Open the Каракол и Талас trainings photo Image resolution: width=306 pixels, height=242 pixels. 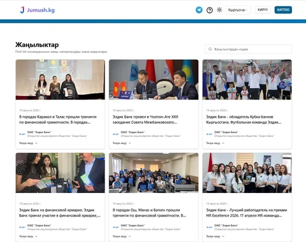tap(60, 80)
